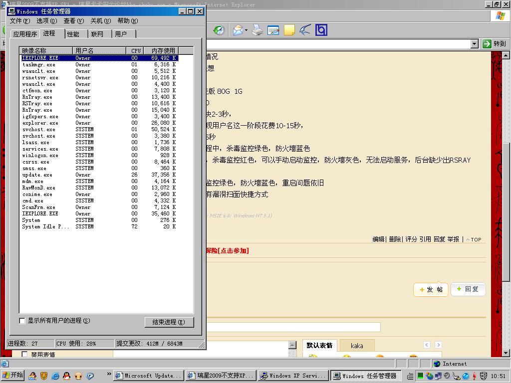The height and width of the screenshot is (383, 511).
Task: Select the mdm.exe process row
Action: point(99,182)
